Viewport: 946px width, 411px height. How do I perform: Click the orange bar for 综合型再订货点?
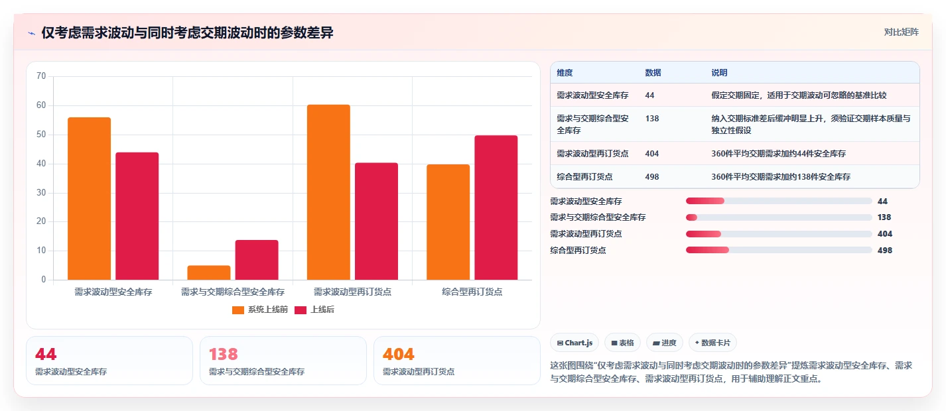click(448, 222)
